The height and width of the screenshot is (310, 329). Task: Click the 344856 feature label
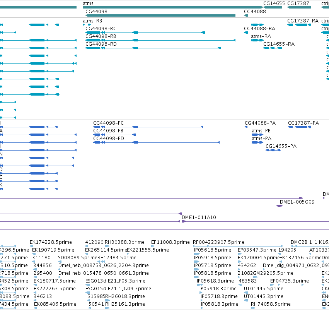click(43, 265)
